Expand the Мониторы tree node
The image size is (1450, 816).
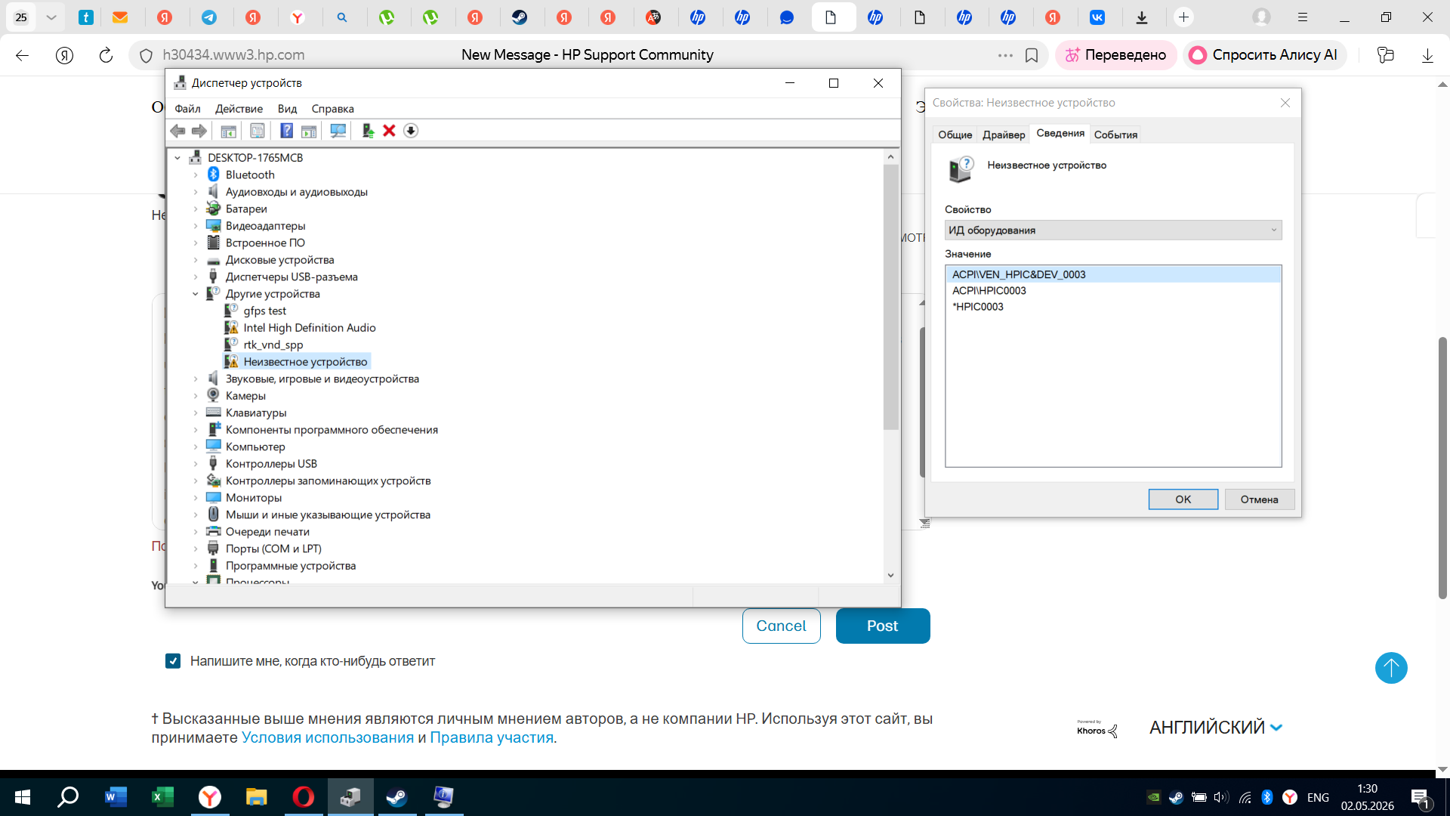coord(196,498)
